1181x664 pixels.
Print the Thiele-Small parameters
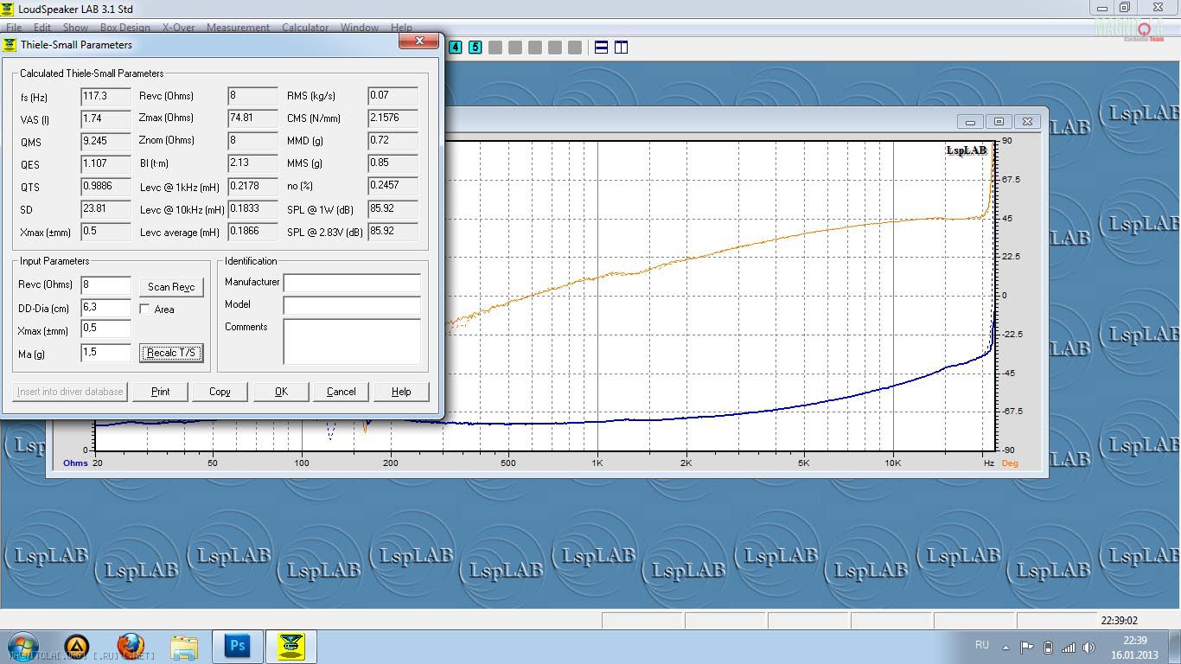click(161, 392)
